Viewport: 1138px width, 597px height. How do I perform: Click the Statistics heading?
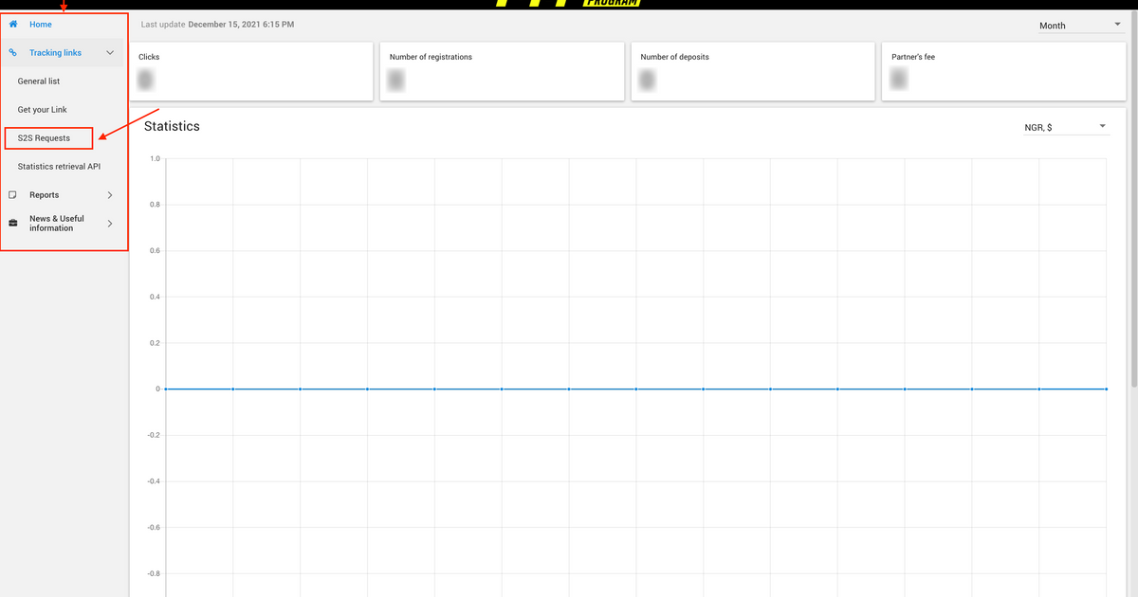point(172,126)
